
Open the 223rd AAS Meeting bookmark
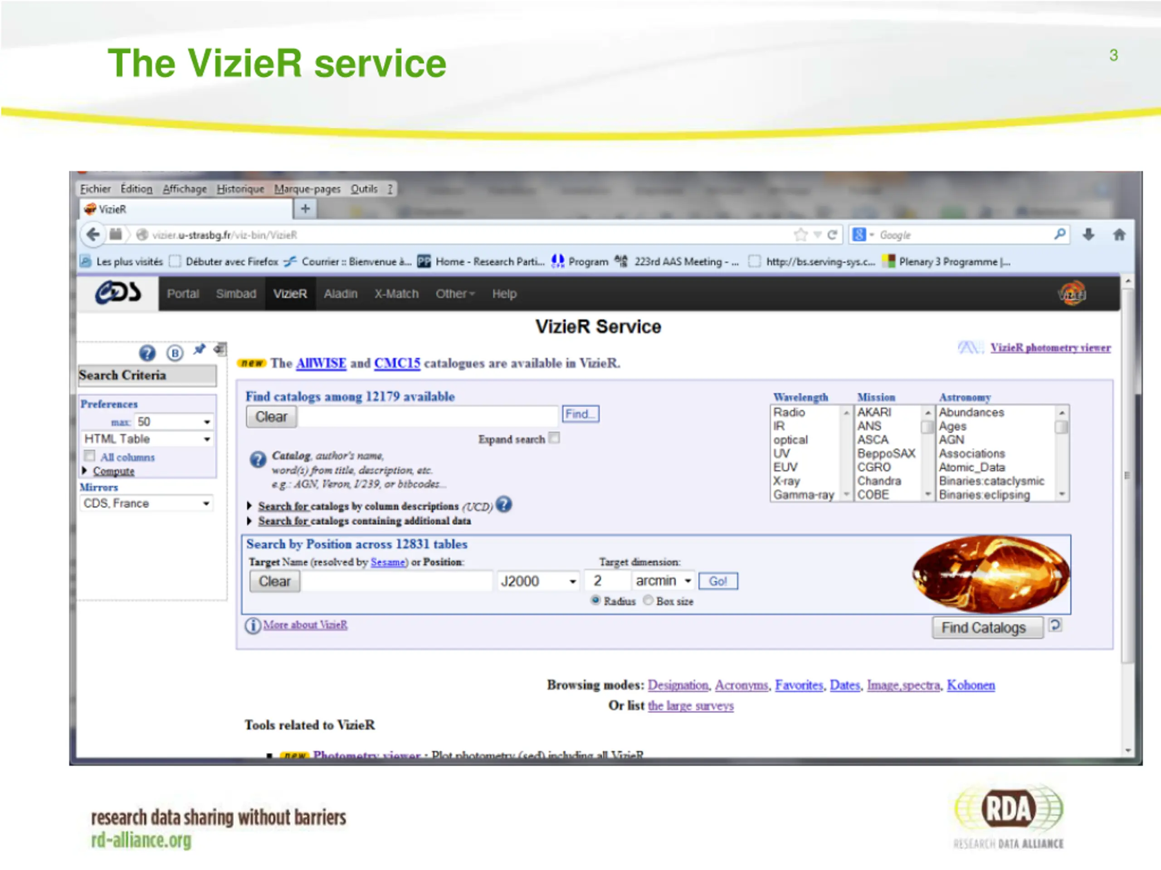[677, 261]
